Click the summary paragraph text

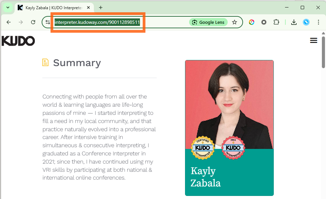99,137
